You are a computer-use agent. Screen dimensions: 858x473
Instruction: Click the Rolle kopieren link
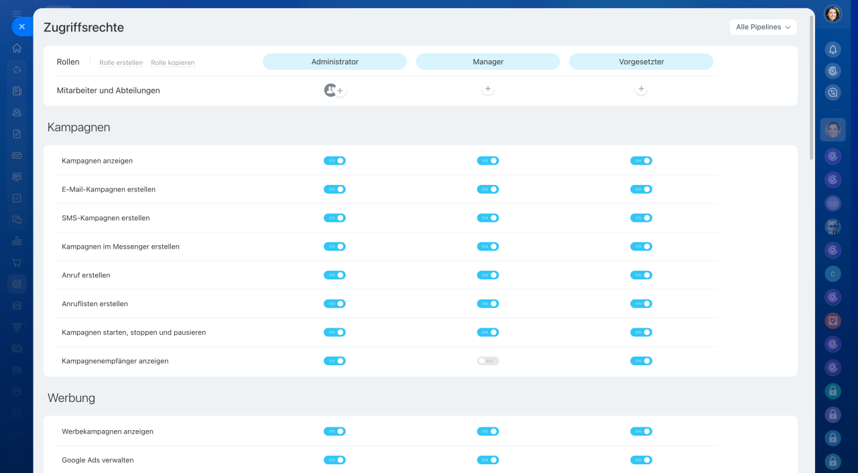[x=172, y=63]
